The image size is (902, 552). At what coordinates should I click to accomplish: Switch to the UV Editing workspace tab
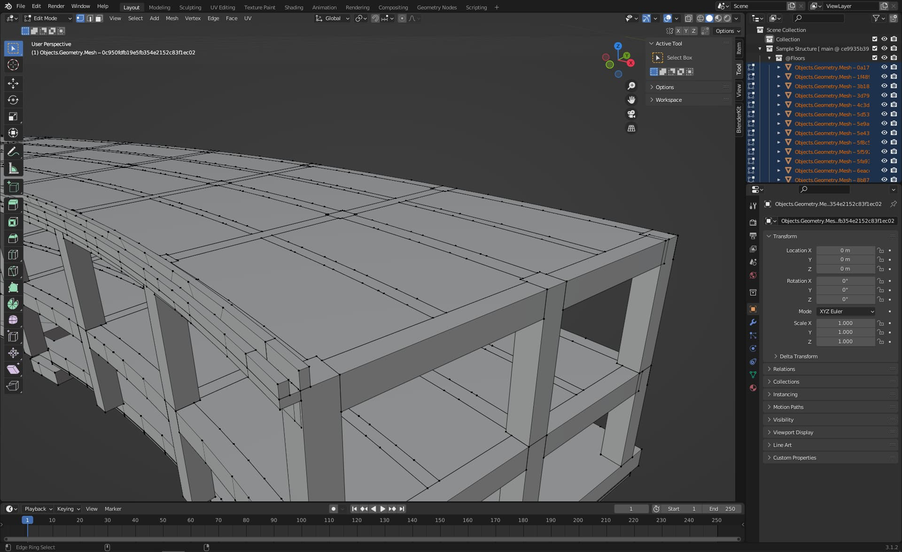click(x=222, y=8)
